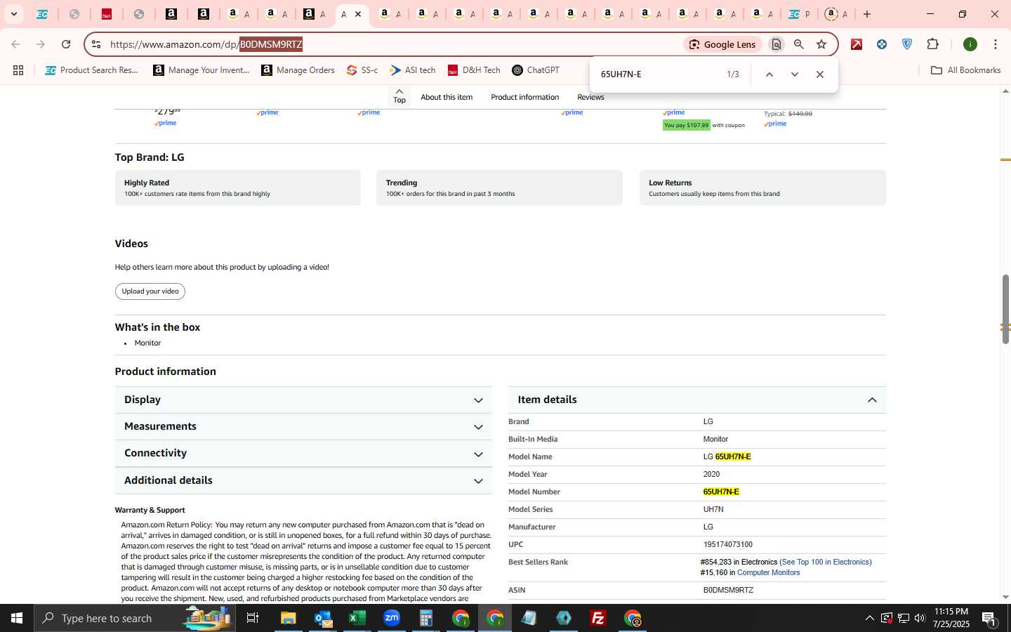
Task: Expand the Display section
Action: click(x=303, y=400)
